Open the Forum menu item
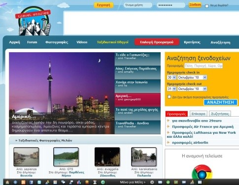Screen dimensions: 239x185 [32, 42]
